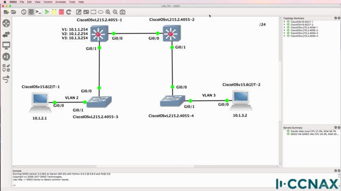Take a screenshot with the camera icon
Viewport: 341px width, 191px height.
click(123, 12)
